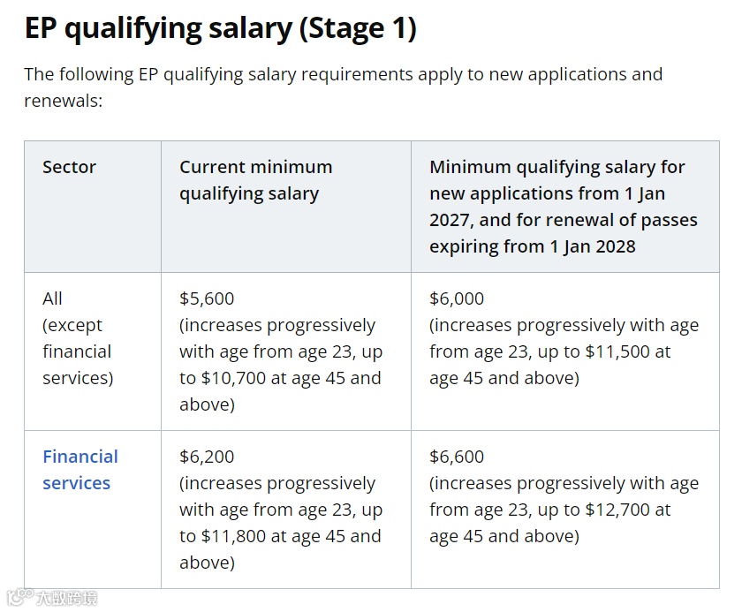This screenshot has height=612, width=742.
Task: Click the word 'services' in the blue link
Action: pos(76,483)
